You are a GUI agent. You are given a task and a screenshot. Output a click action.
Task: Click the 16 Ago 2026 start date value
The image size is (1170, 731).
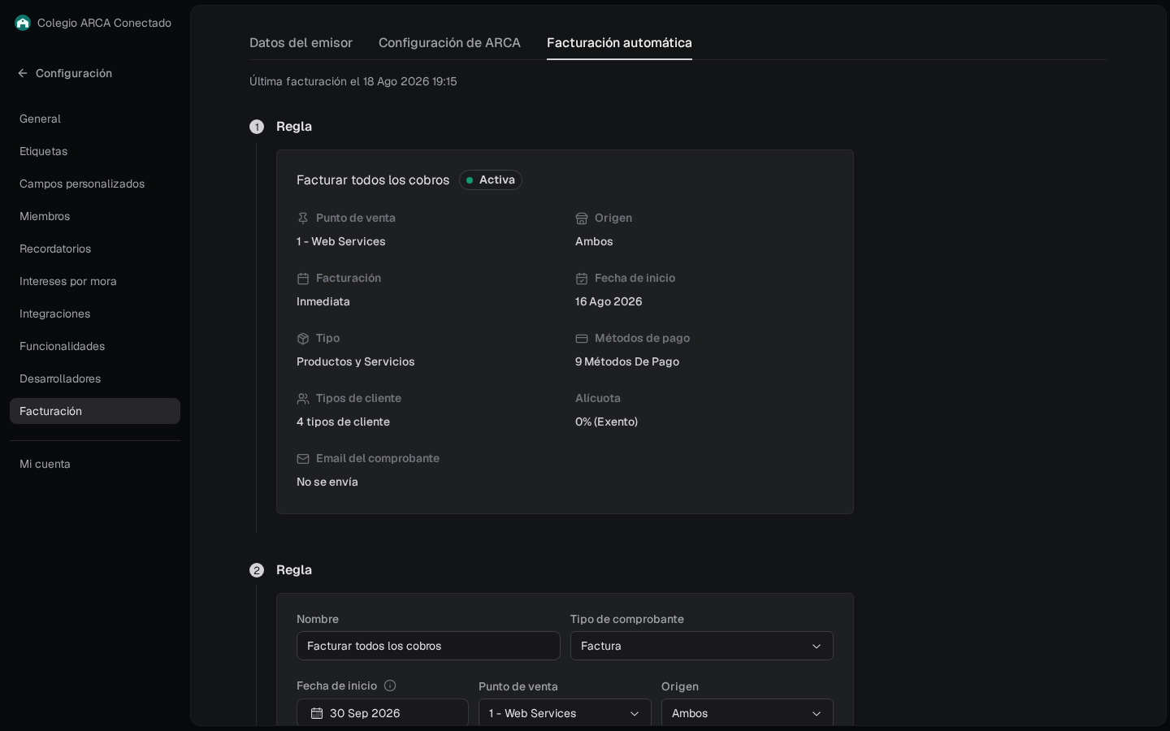[609, 301]
